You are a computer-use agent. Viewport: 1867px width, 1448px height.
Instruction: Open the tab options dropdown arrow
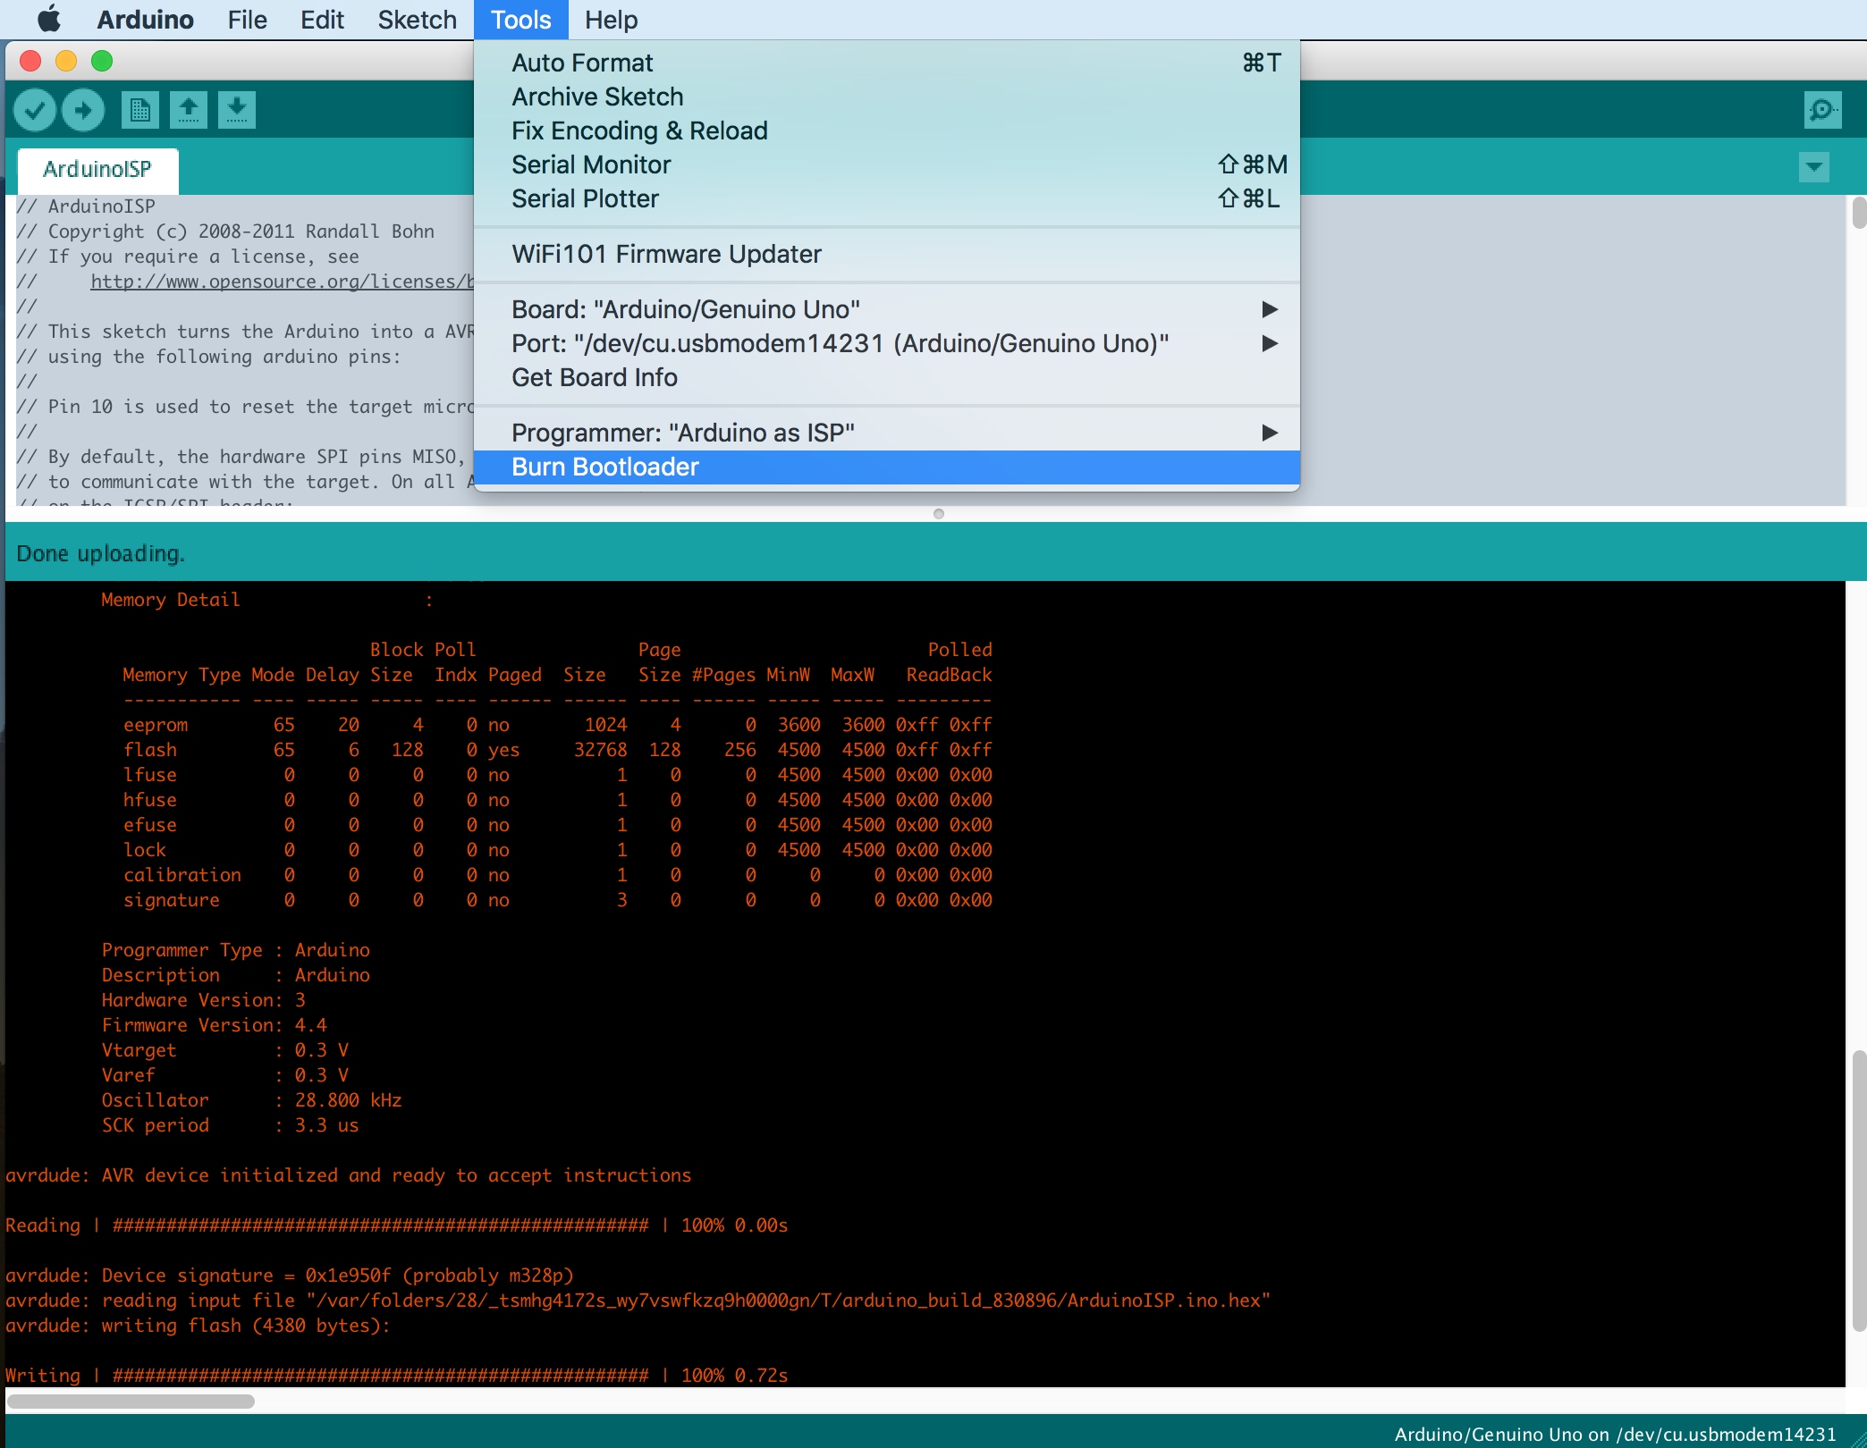pos(1813,167)
